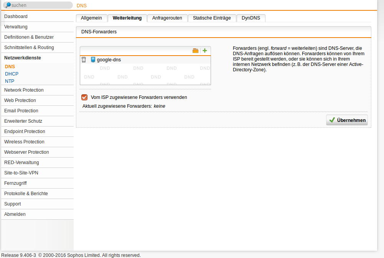Open NTP settings in sidebar
Screen dimensions: 384x258
[x=10, y=81]
